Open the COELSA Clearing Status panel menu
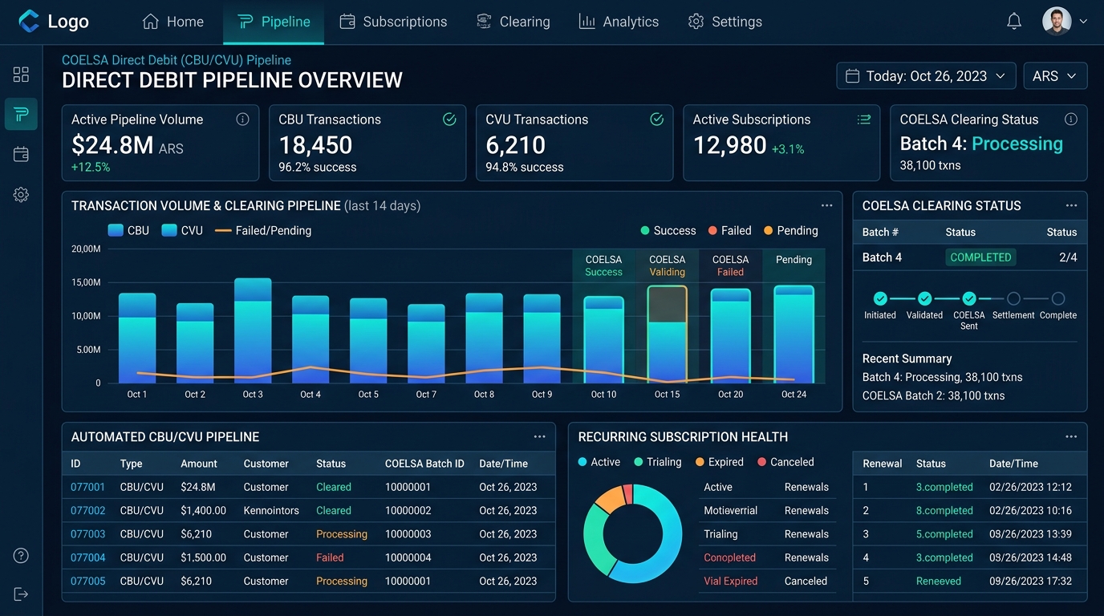Viewport: 1104px width, 616px height. (1071, 206)
